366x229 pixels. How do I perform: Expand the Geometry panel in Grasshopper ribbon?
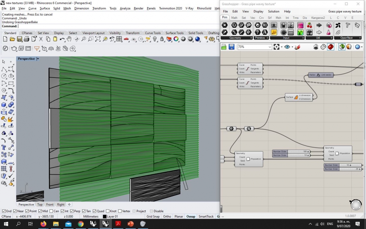pos(251,38)
